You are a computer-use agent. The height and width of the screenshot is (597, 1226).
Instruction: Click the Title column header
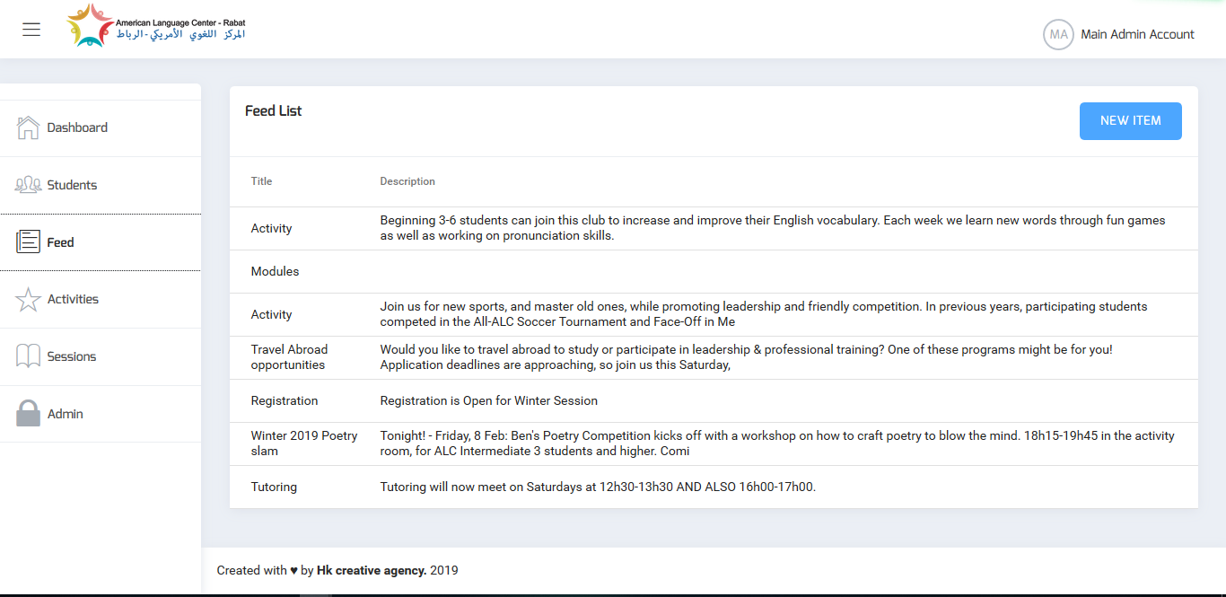(261, 181)
